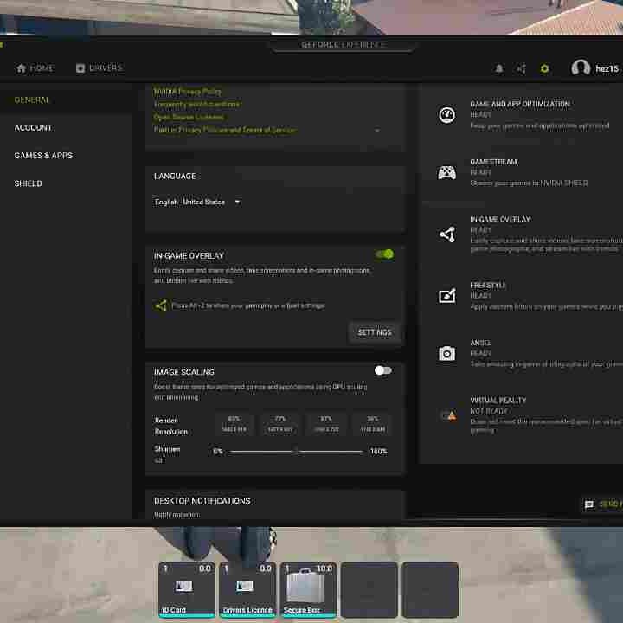Click the In-Game Overlay share icon in features
Viewport: 623px width, 623px height.
pos(447,234)
